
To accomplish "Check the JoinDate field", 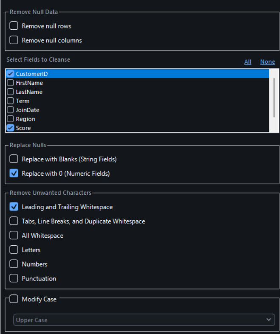I will point(11,110).
